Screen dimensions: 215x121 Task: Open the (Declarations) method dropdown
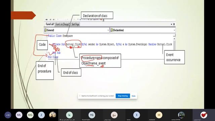pos(143,30)
